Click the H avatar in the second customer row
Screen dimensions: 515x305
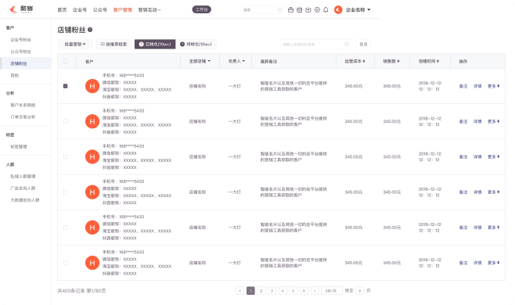click(x=92, y=121)
